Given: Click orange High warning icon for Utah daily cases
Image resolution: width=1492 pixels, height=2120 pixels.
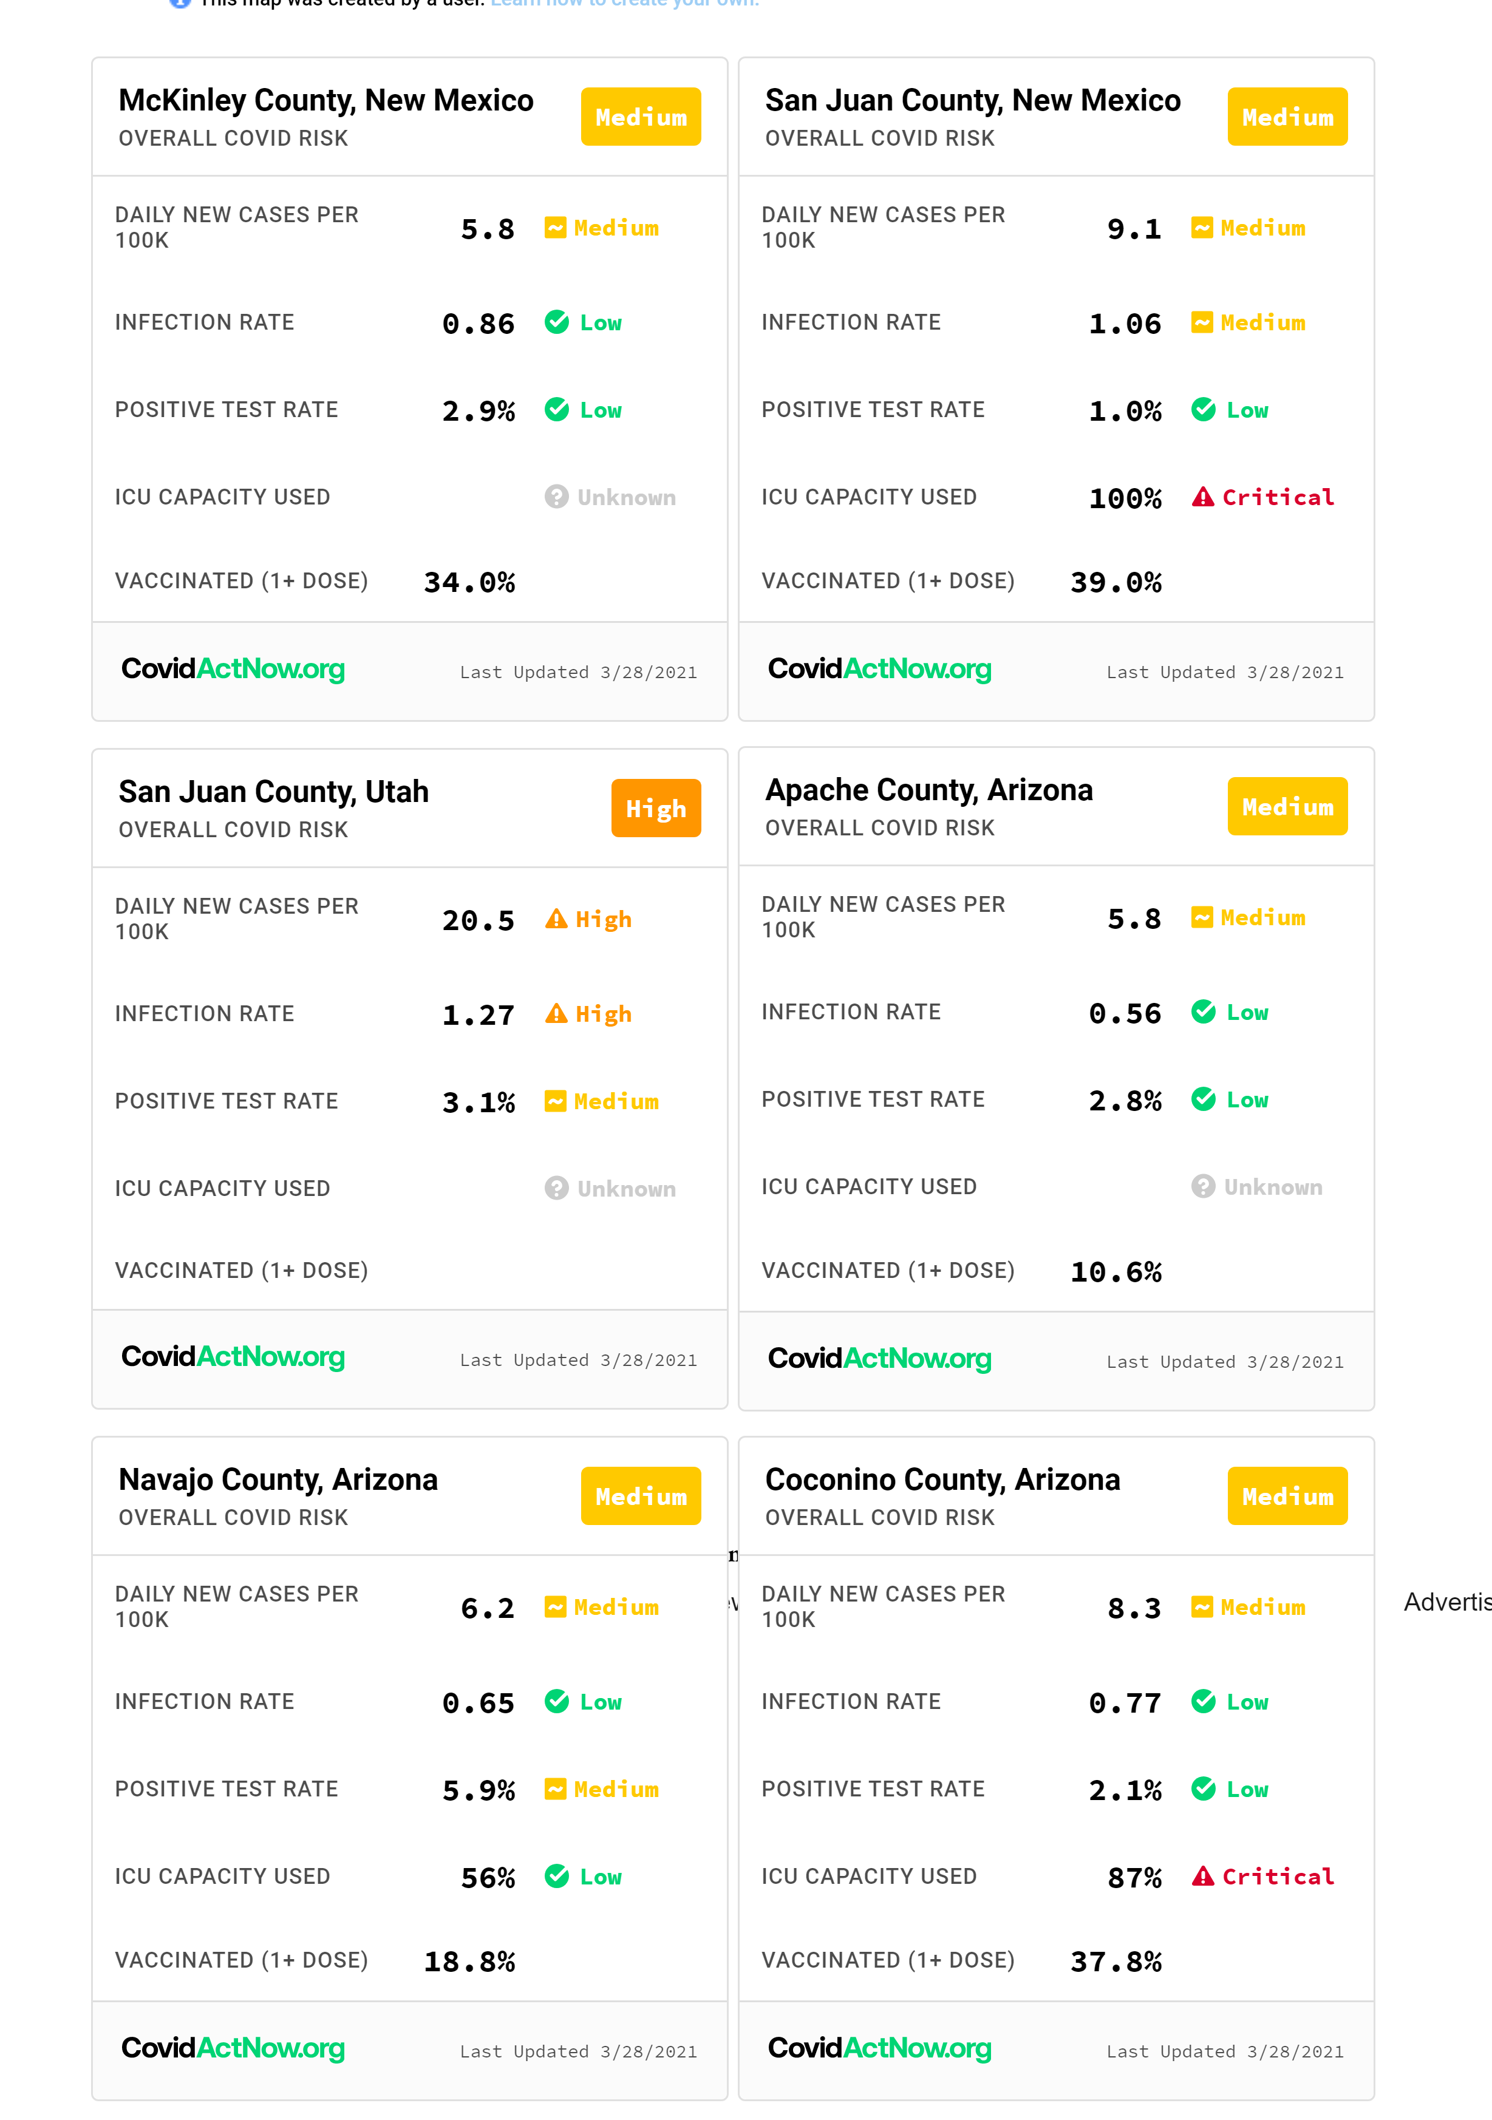Looking at the screenshot, I should (x=556, y=920).
